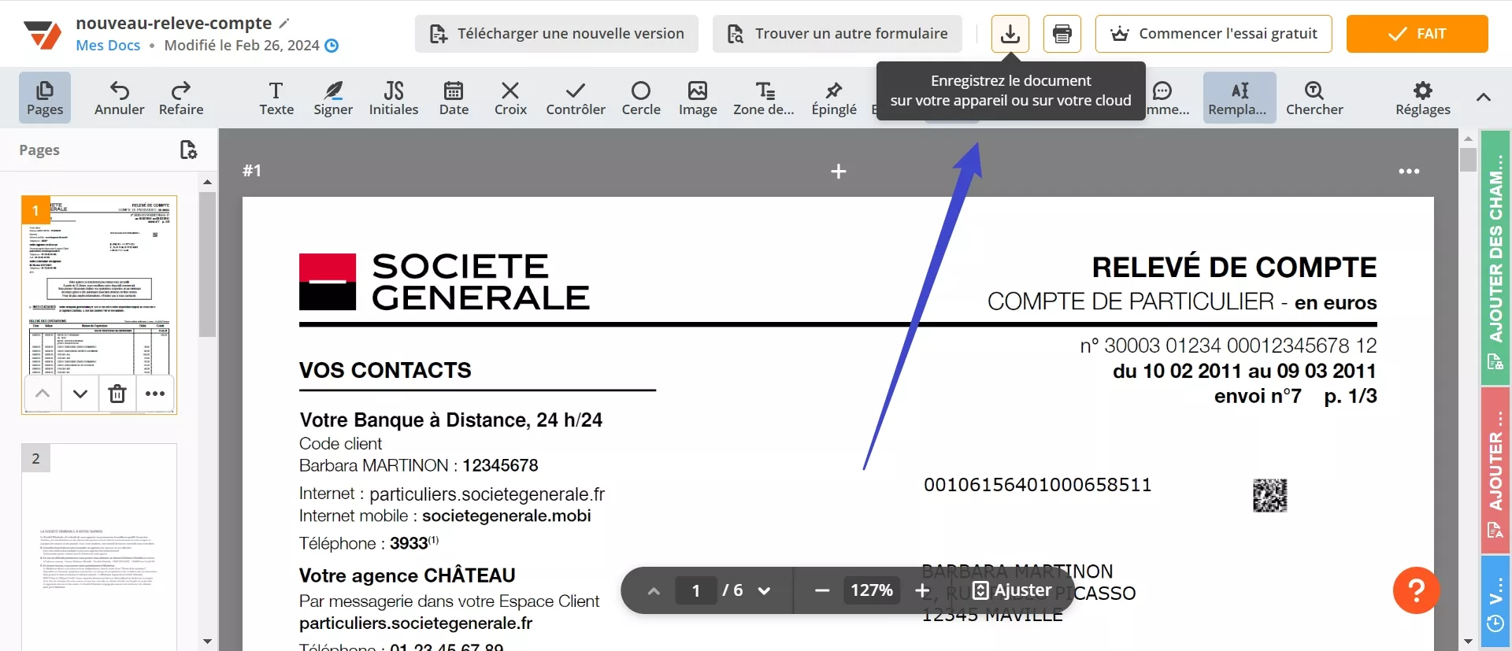Start Commencer l'essai gratuit trial

[x=1214, y=34]
